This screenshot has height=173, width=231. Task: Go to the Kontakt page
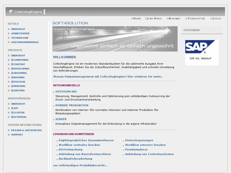click(x=173, y=18)
